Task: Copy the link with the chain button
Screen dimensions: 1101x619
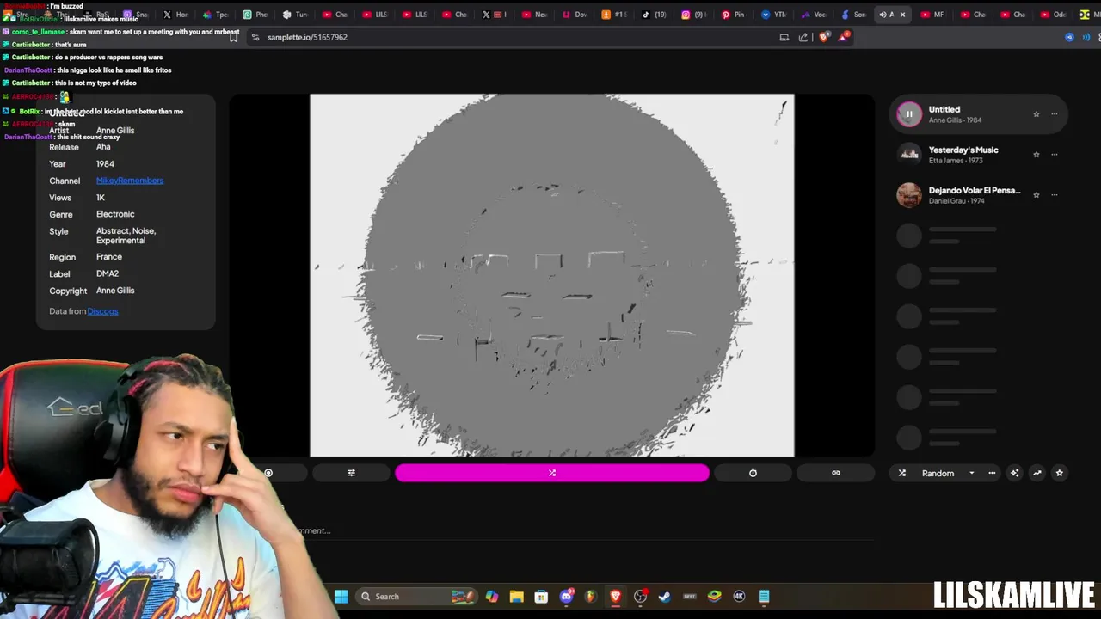Action: click(835, 473)
